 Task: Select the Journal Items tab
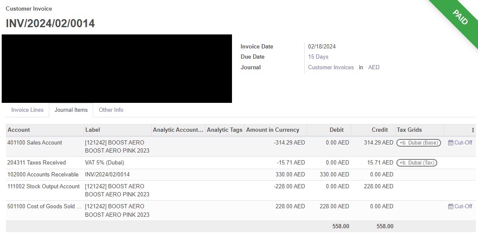[71, 110]
